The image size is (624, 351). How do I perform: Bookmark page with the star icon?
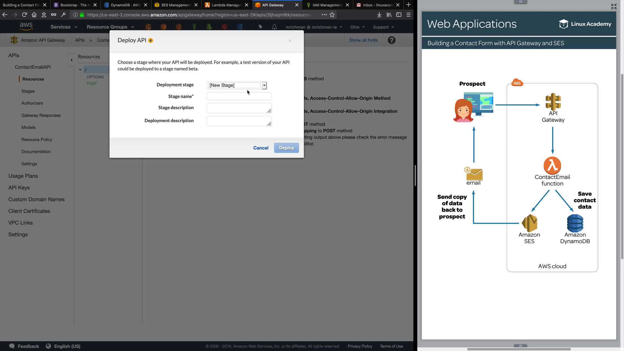click(x=332, y=15)
